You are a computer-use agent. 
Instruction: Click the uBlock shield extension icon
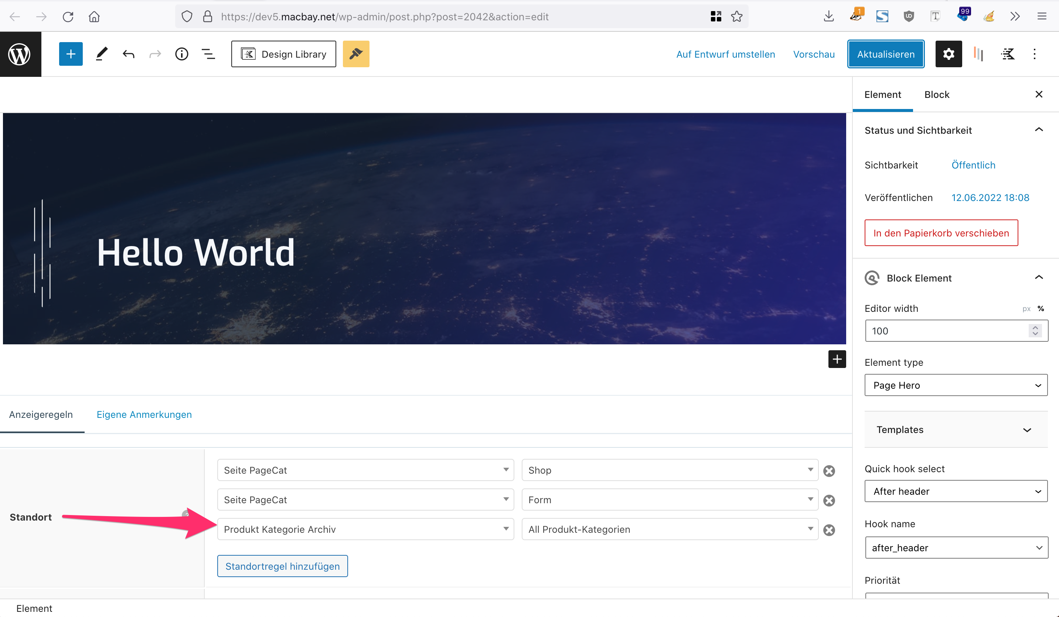(x=909, y=17)
